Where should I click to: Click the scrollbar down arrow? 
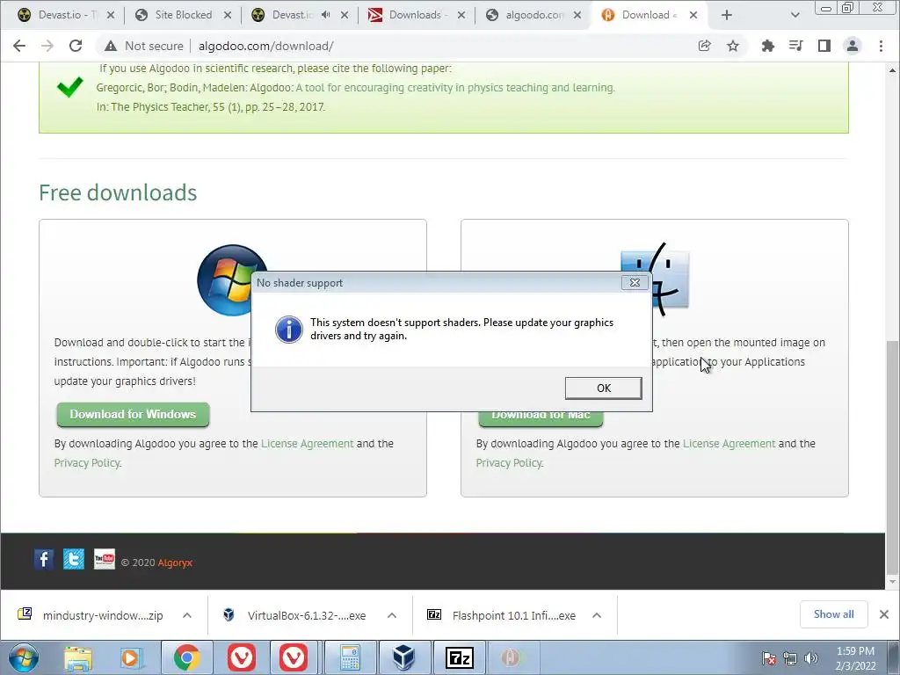[892, 582]
